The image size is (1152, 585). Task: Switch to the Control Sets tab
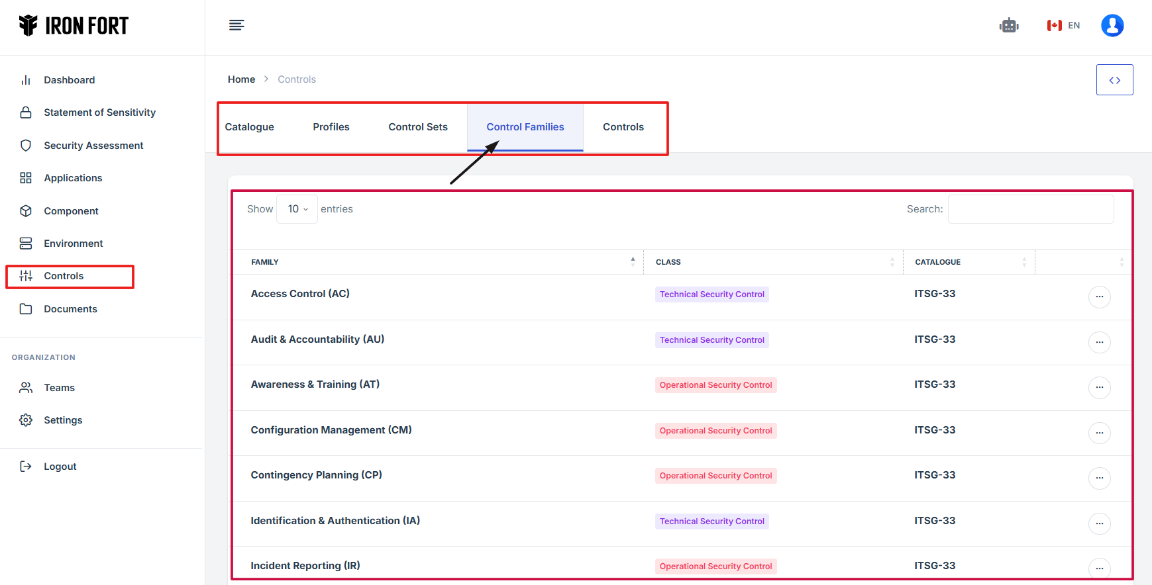[418, 127]
